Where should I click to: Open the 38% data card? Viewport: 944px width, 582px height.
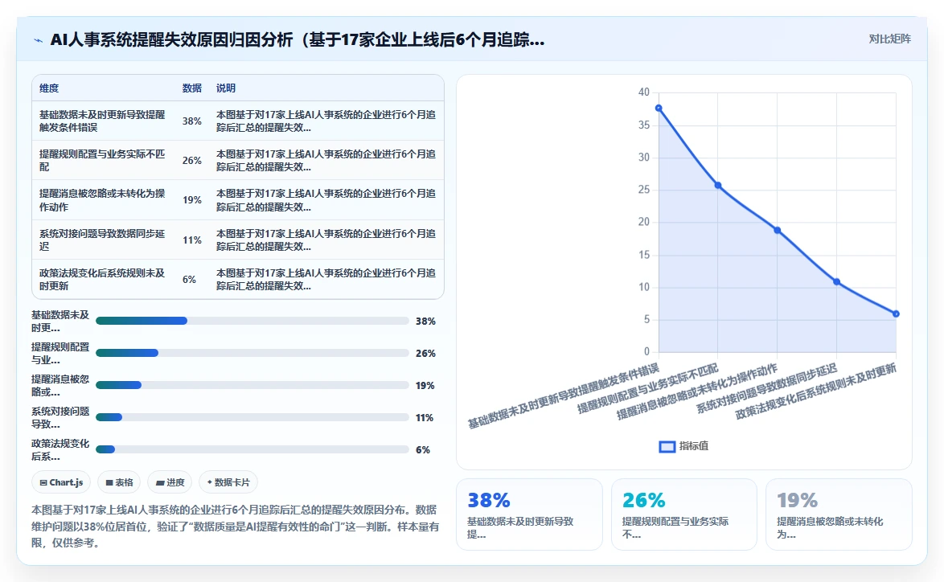(x=529, y=514)
